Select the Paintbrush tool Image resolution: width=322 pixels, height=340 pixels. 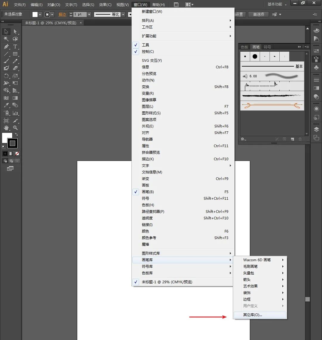coord(6,61)
